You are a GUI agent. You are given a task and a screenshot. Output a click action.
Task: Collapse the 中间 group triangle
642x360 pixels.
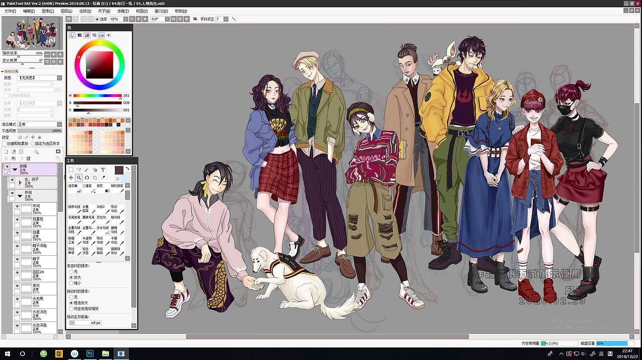[x=20, y=196]
